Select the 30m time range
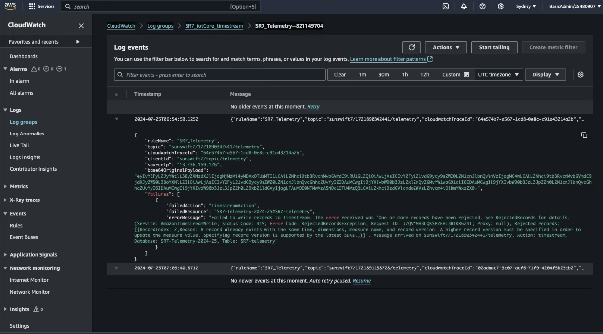The height and width of the screenshot is (334, 603). click(383, 75)
